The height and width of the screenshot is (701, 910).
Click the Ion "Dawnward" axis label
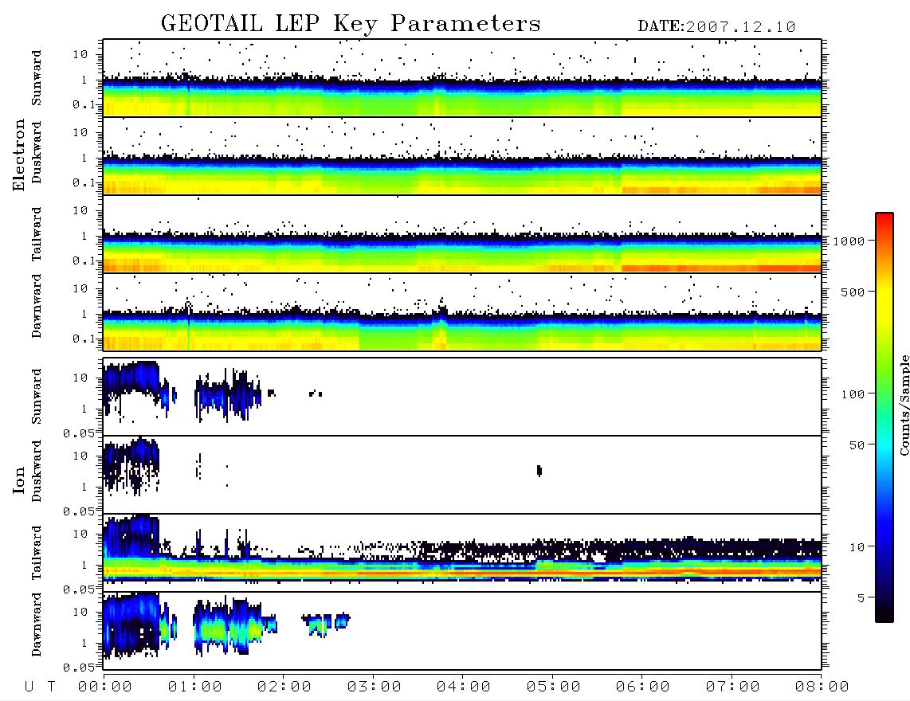37,625
